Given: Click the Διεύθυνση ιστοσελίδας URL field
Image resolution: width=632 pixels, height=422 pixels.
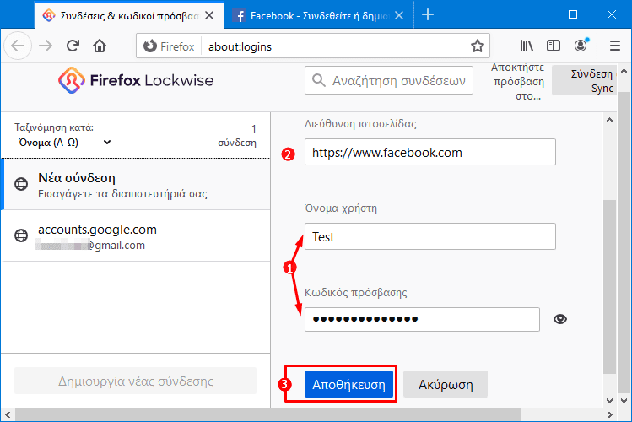Looking at the screenshot, I should pos(430,153).
